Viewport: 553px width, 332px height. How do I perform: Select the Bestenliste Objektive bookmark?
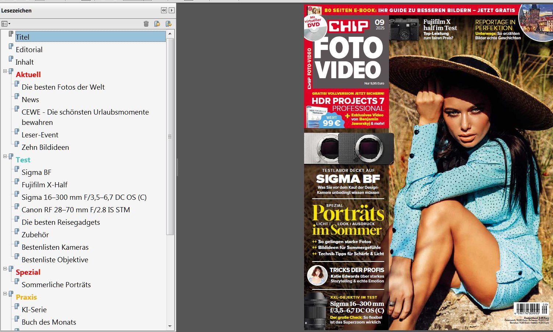click(x=55, y=260)
